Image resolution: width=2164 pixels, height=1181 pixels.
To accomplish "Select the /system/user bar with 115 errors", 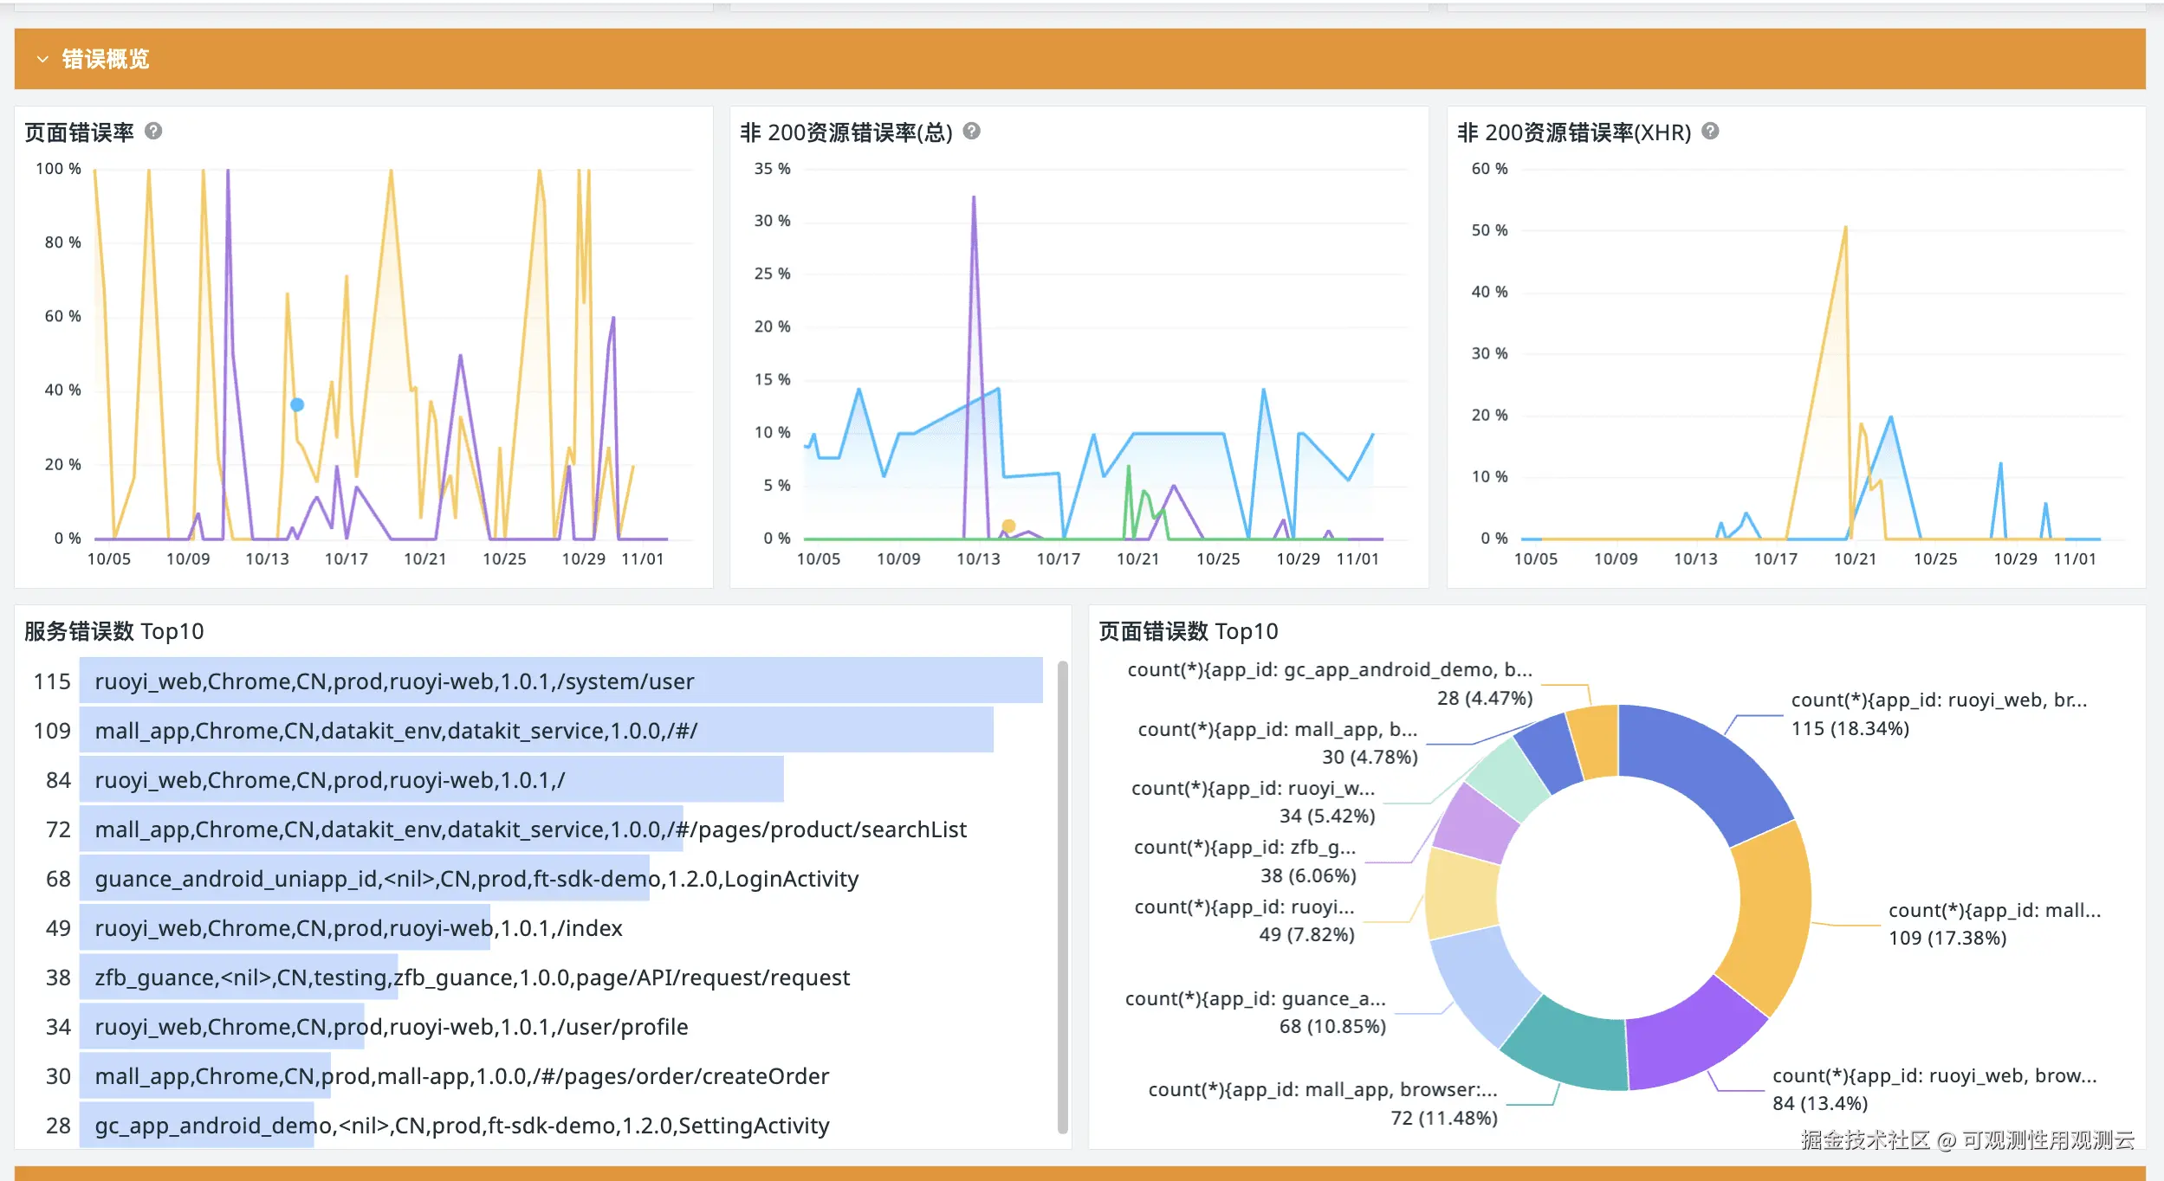I will click(x=560, y=681).
